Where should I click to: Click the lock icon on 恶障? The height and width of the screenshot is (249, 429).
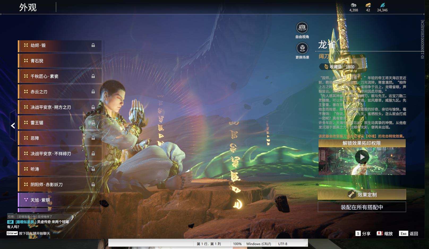[93, 138]
